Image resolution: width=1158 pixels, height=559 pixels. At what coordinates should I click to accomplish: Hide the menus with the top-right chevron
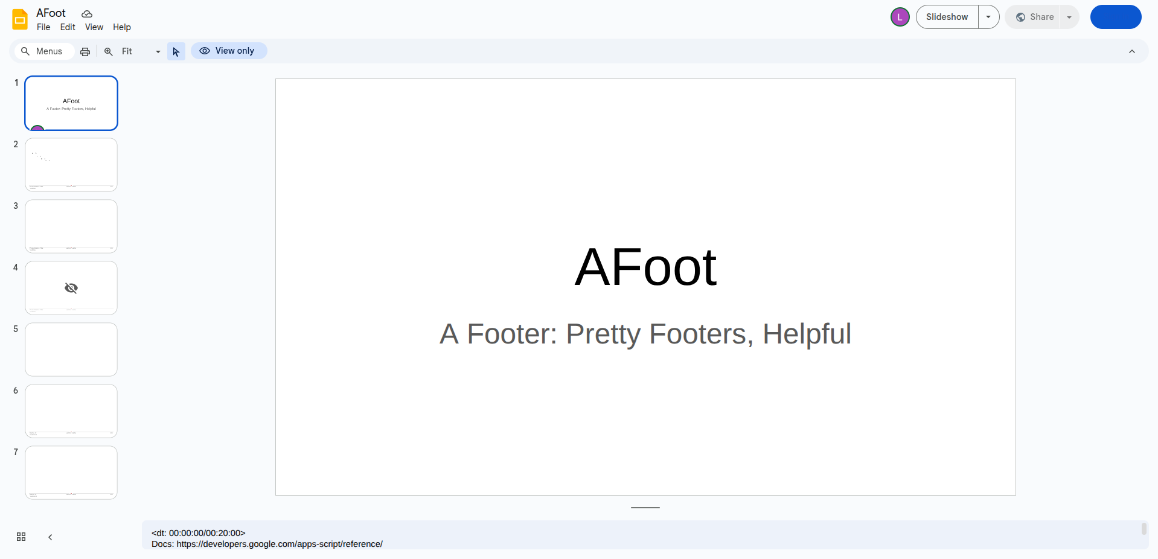click(x=1131, y=51)
